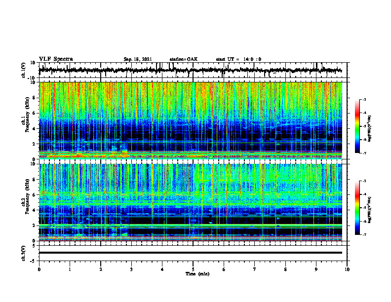Click the lower colorbar log(PSD) unit label
391x302 pixels.
(x=370, y=210)
